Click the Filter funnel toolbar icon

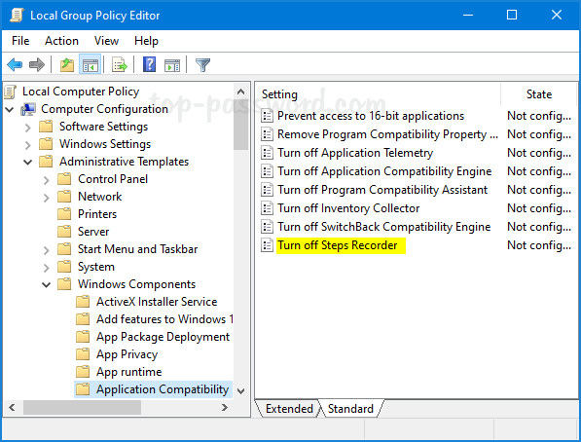(x=202, y=65)
